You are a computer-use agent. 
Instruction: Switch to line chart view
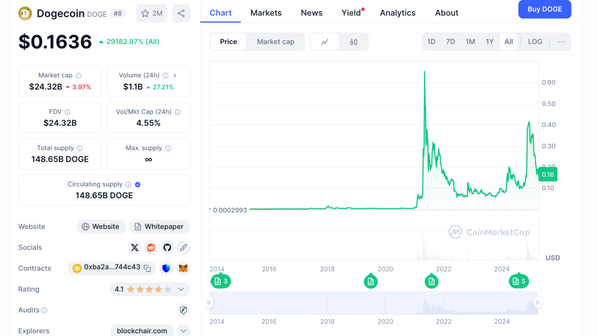(325, 42)
